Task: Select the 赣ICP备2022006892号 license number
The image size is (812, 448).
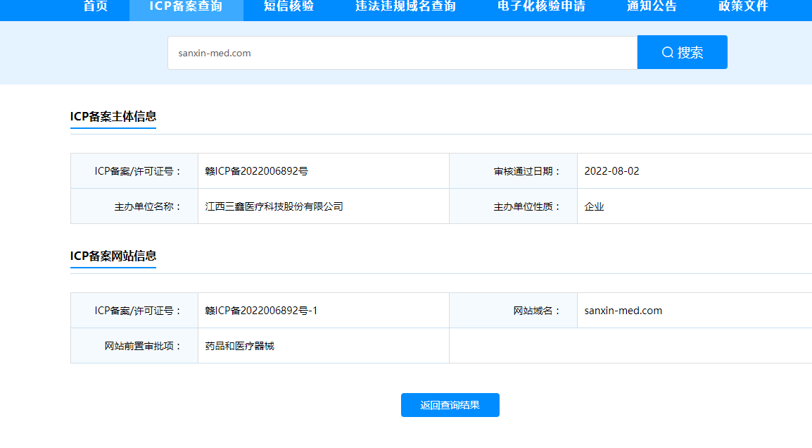Action: pyautogui.click(x=256, y=171)
